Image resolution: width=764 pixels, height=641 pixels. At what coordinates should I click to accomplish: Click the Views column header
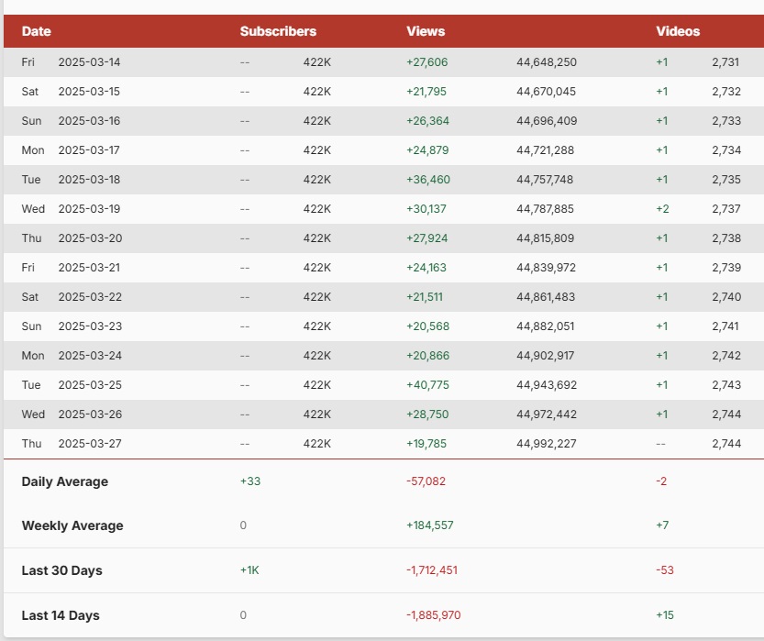click(x=426, y=31)
